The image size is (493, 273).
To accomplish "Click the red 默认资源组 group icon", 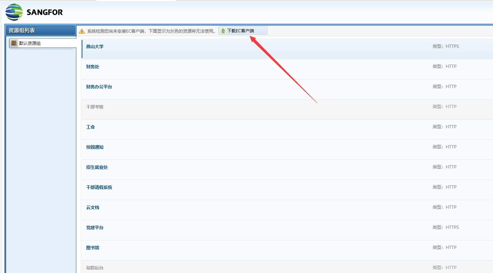I will [14, 43].
